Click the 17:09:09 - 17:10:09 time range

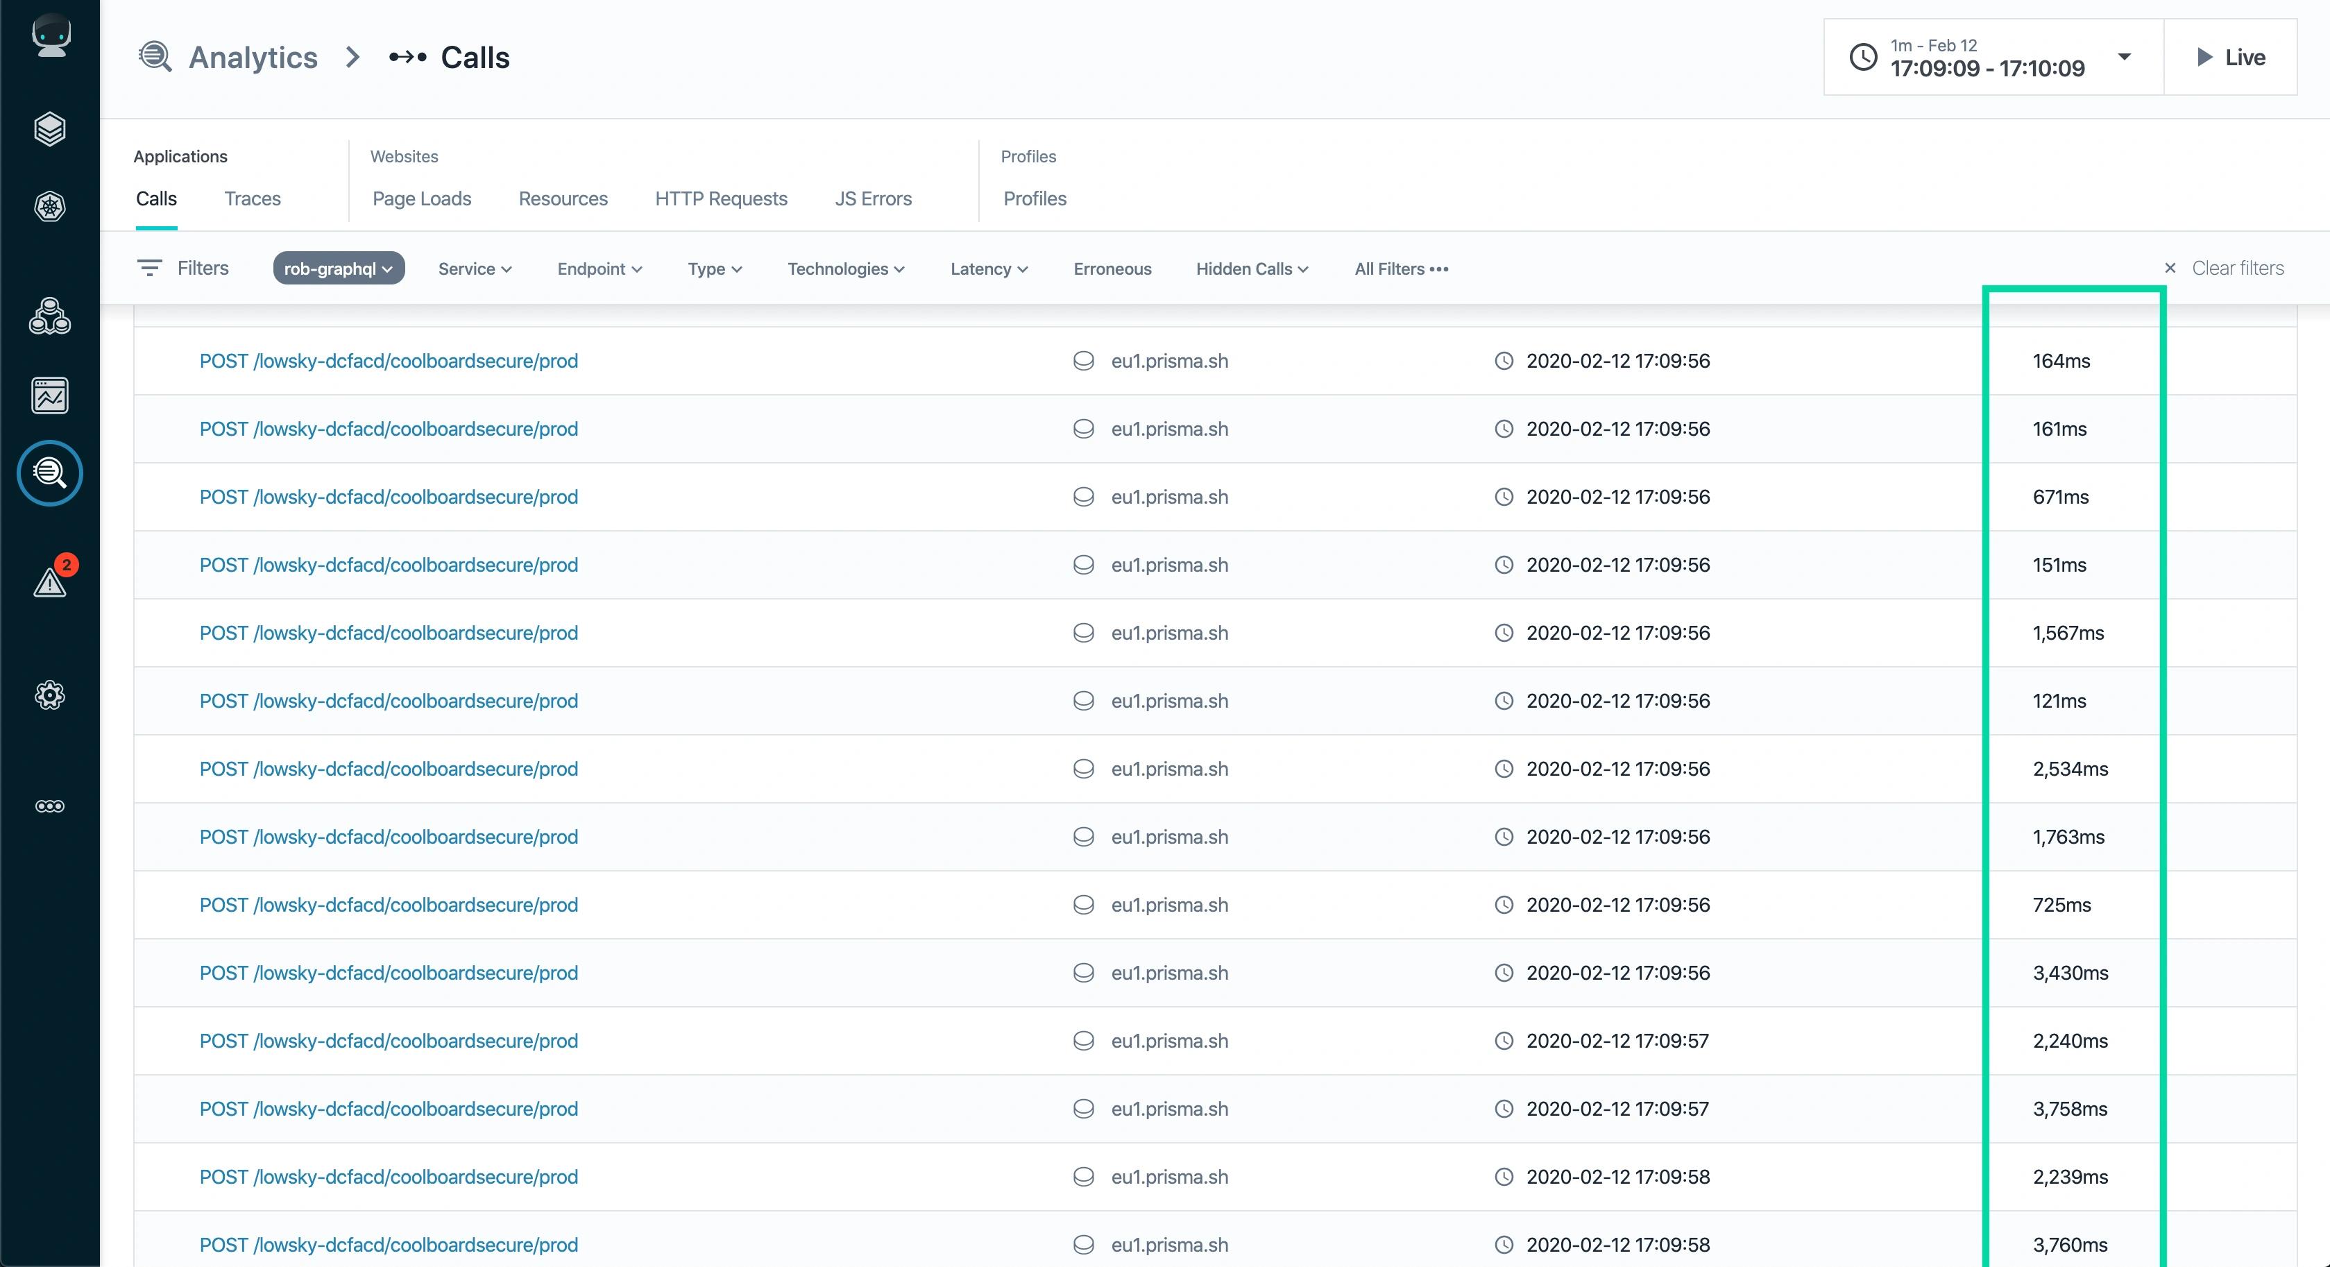(x=1987, y=69)
